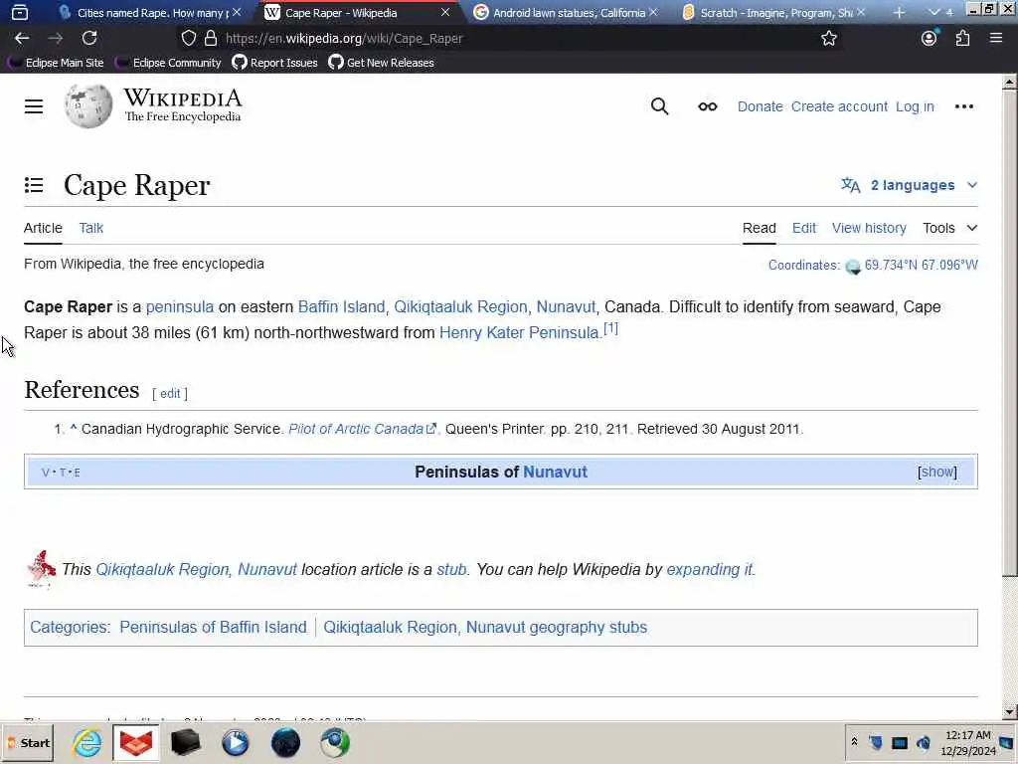Go back with browser back arrow
The height and width of the screenshot is (764, 1018).
pyautogui.click(x=22, y=39)
